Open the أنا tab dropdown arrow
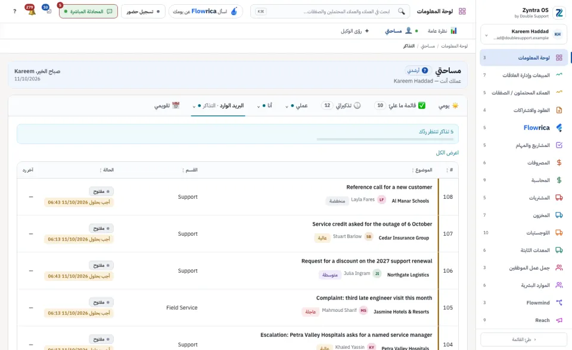This screenshot has width=572, height=350. coord(258,106)
